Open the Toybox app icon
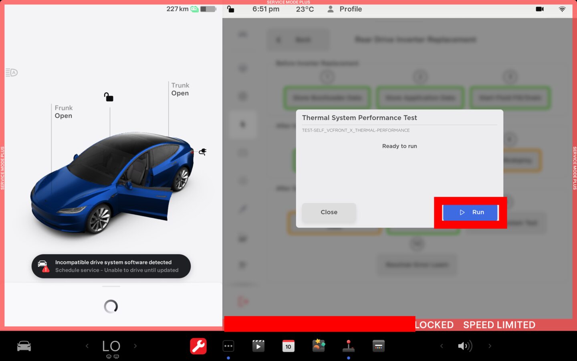577x361 pixels. (x=319, y=346)
